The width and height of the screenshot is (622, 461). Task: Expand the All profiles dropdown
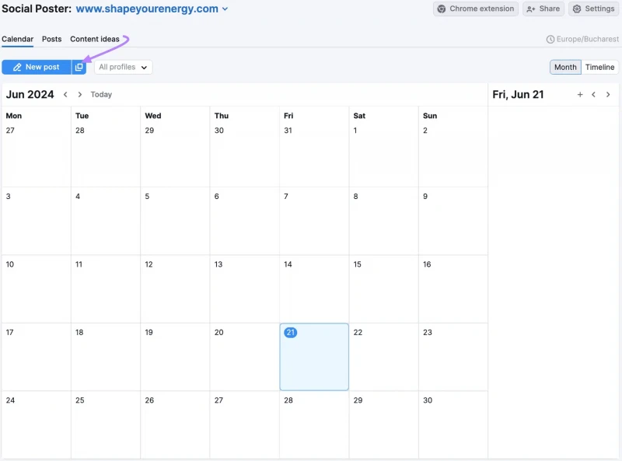(x=123, y=67)
